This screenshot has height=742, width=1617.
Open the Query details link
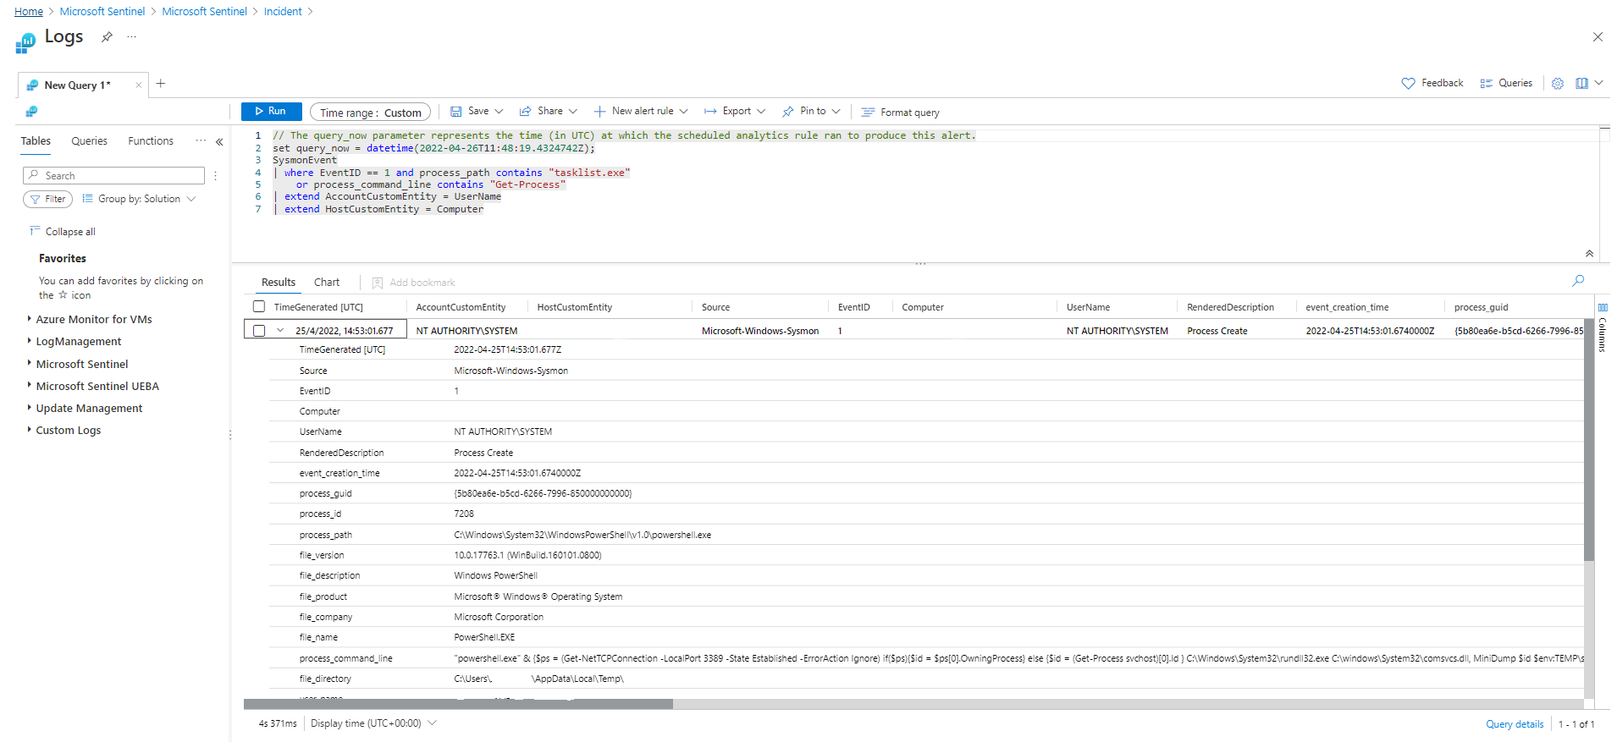point(1514,724)
